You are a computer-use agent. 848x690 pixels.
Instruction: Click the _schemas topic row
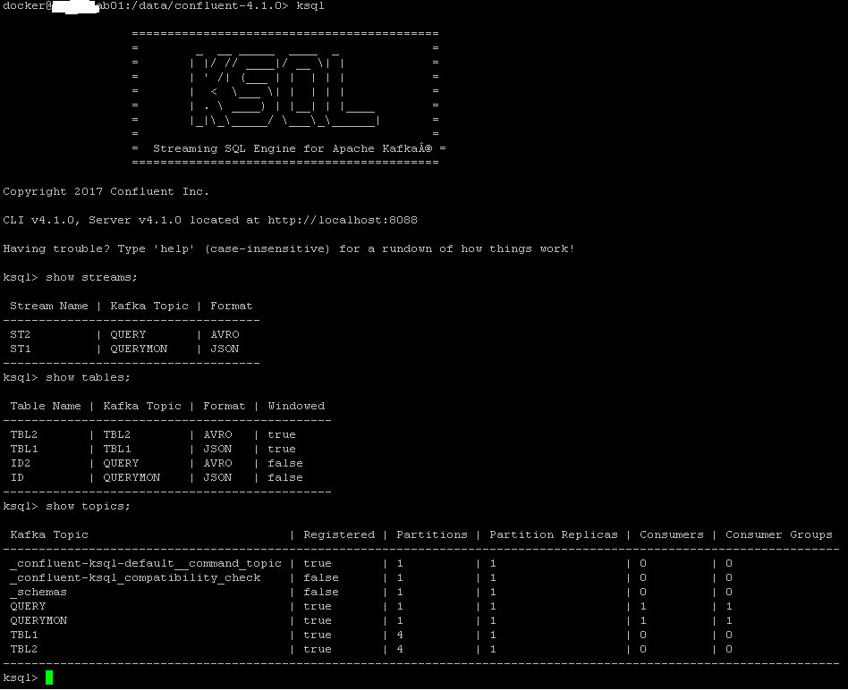(38, 592)
